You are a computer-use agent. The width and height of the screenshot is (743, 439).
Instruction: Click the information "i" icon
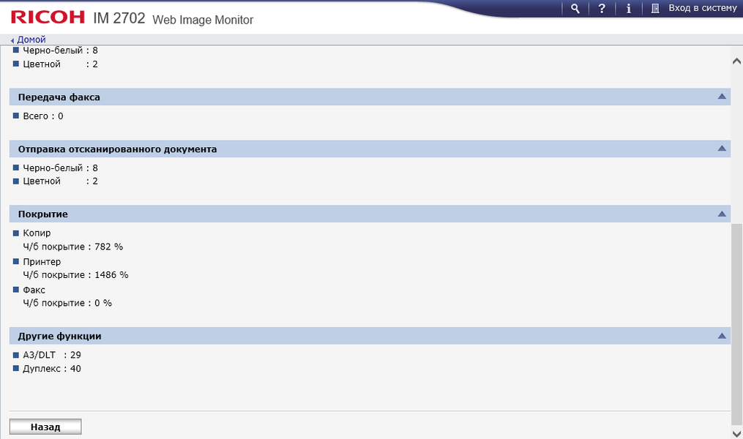pyautogui.click(x=629, y=8)
